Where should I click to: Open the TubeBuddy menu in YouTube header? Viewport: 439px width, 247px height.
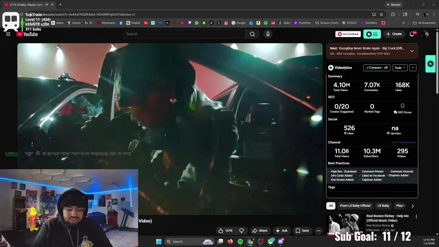click(x=372, y=34)
